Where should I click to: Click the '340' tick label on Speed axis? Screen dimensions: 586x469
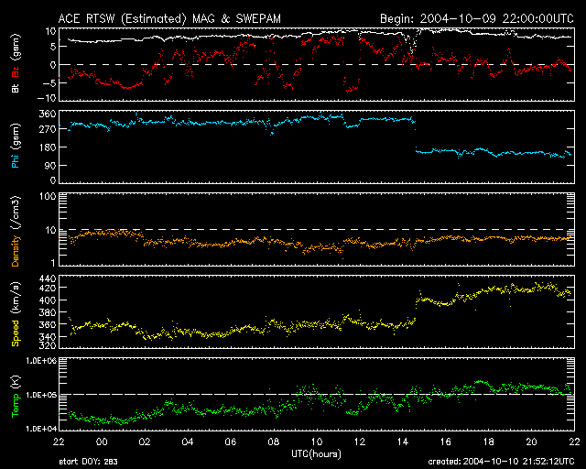tap(48, 336)
